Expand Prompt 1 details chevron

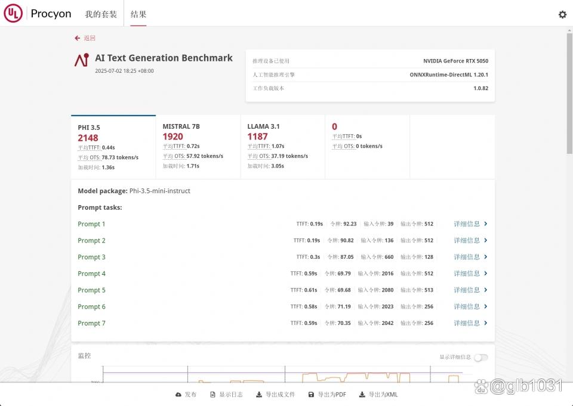[x=486, y=224]
